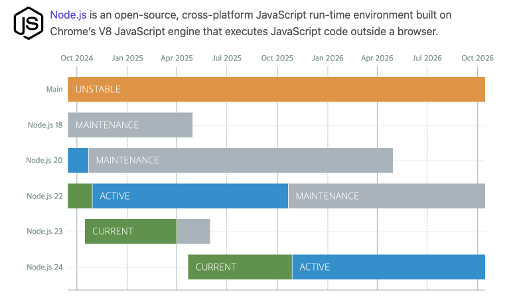Click the Node.js 22 MAINTENANCE bar
The height and width of the screenshot is (302, 515).
pyautogui.click(x=387, y=196)
